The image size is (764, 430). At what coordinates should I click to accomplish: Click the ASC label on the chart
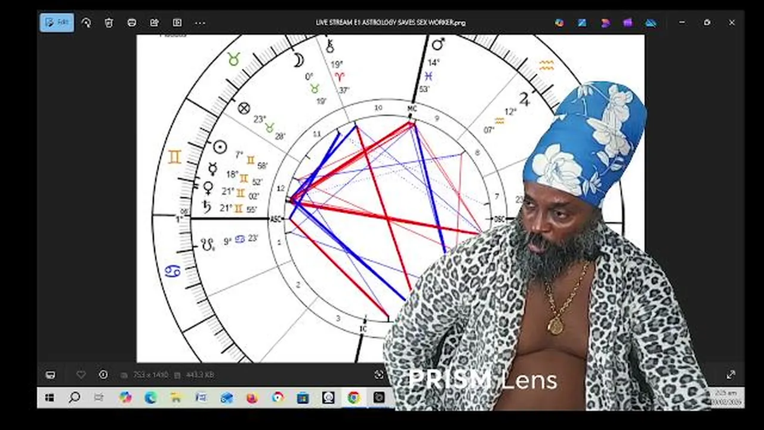pyautogui.click(x=276, y=220)
